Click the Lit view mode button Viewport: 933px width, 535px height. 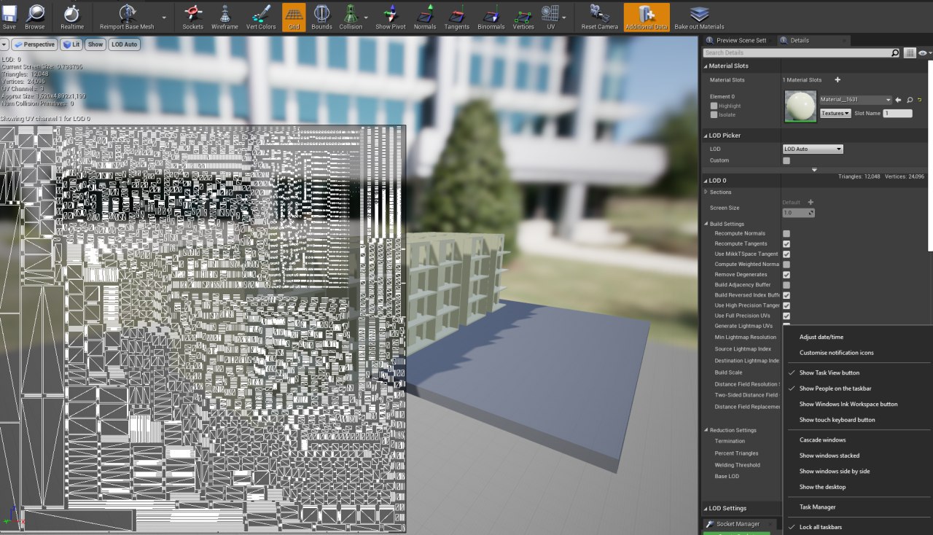[x=71, y=44]
